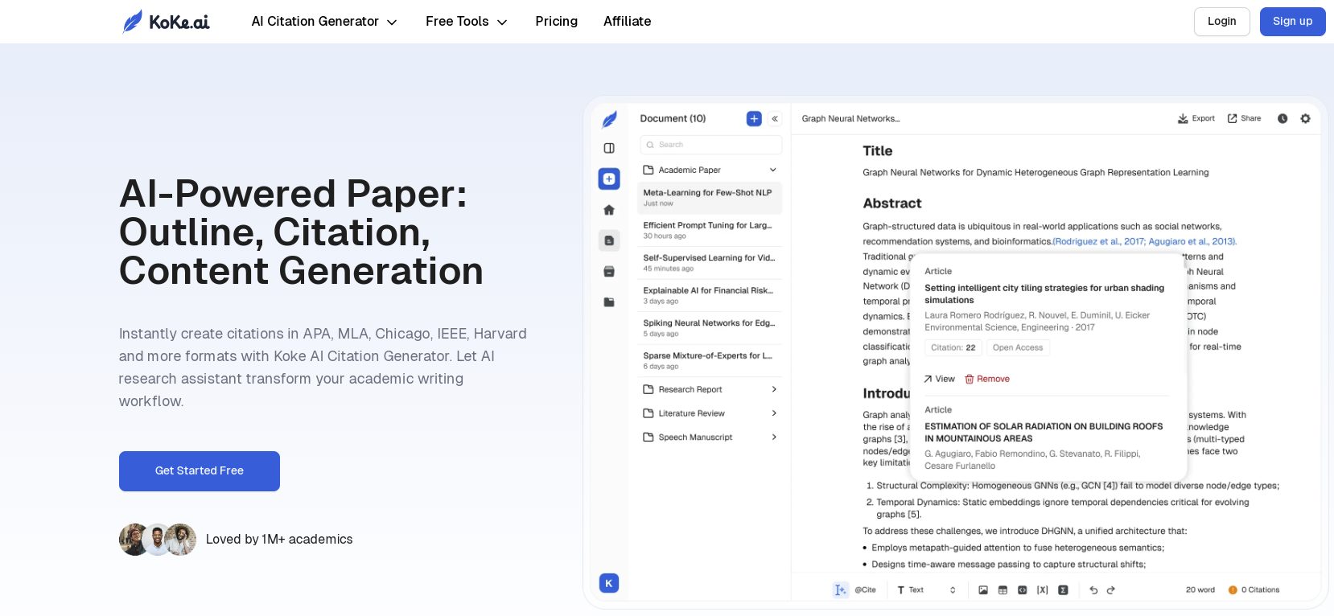The width and height of the screenshot is (1334, 616).
Task: Open editor settings gear icon
Action: pos(1305,118)
